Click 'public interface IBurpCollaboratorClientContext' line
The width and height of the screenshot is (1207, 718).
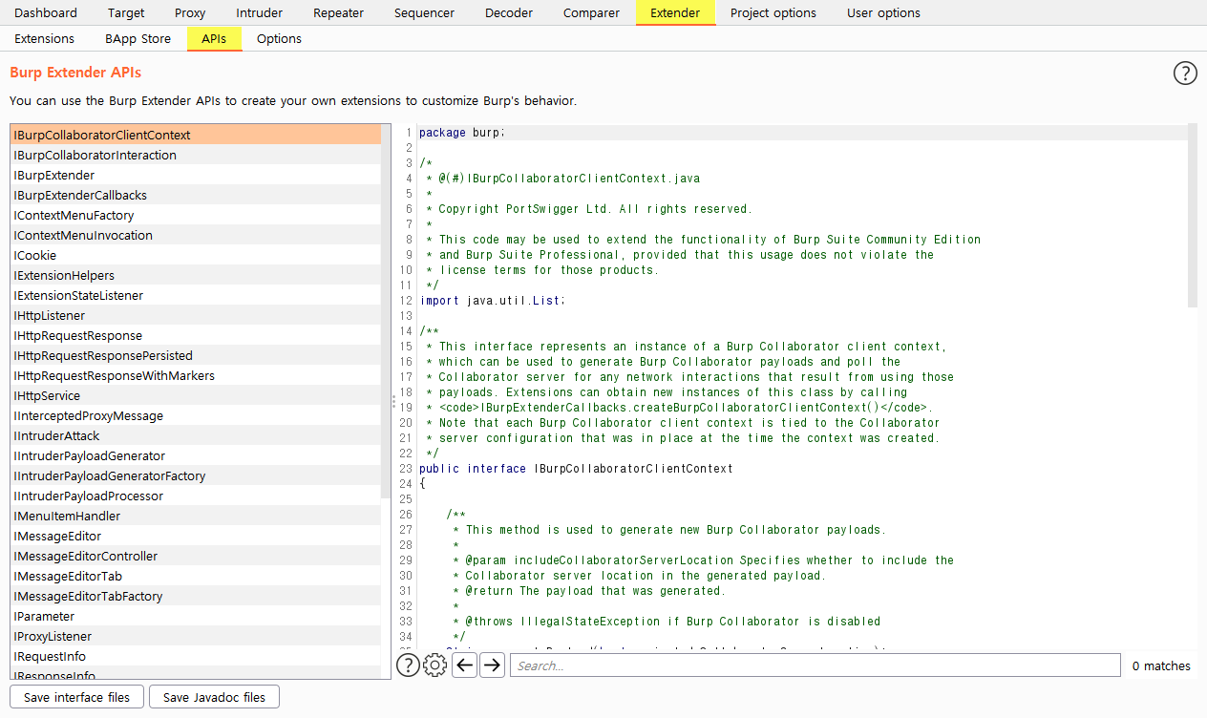pyautogui.click(x=576, y=469)
